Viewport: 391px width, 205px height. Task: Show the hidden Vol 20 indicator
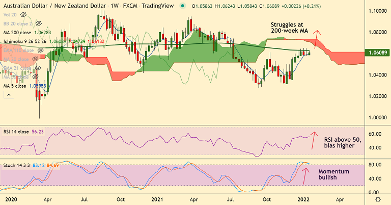tap(23, 15)
